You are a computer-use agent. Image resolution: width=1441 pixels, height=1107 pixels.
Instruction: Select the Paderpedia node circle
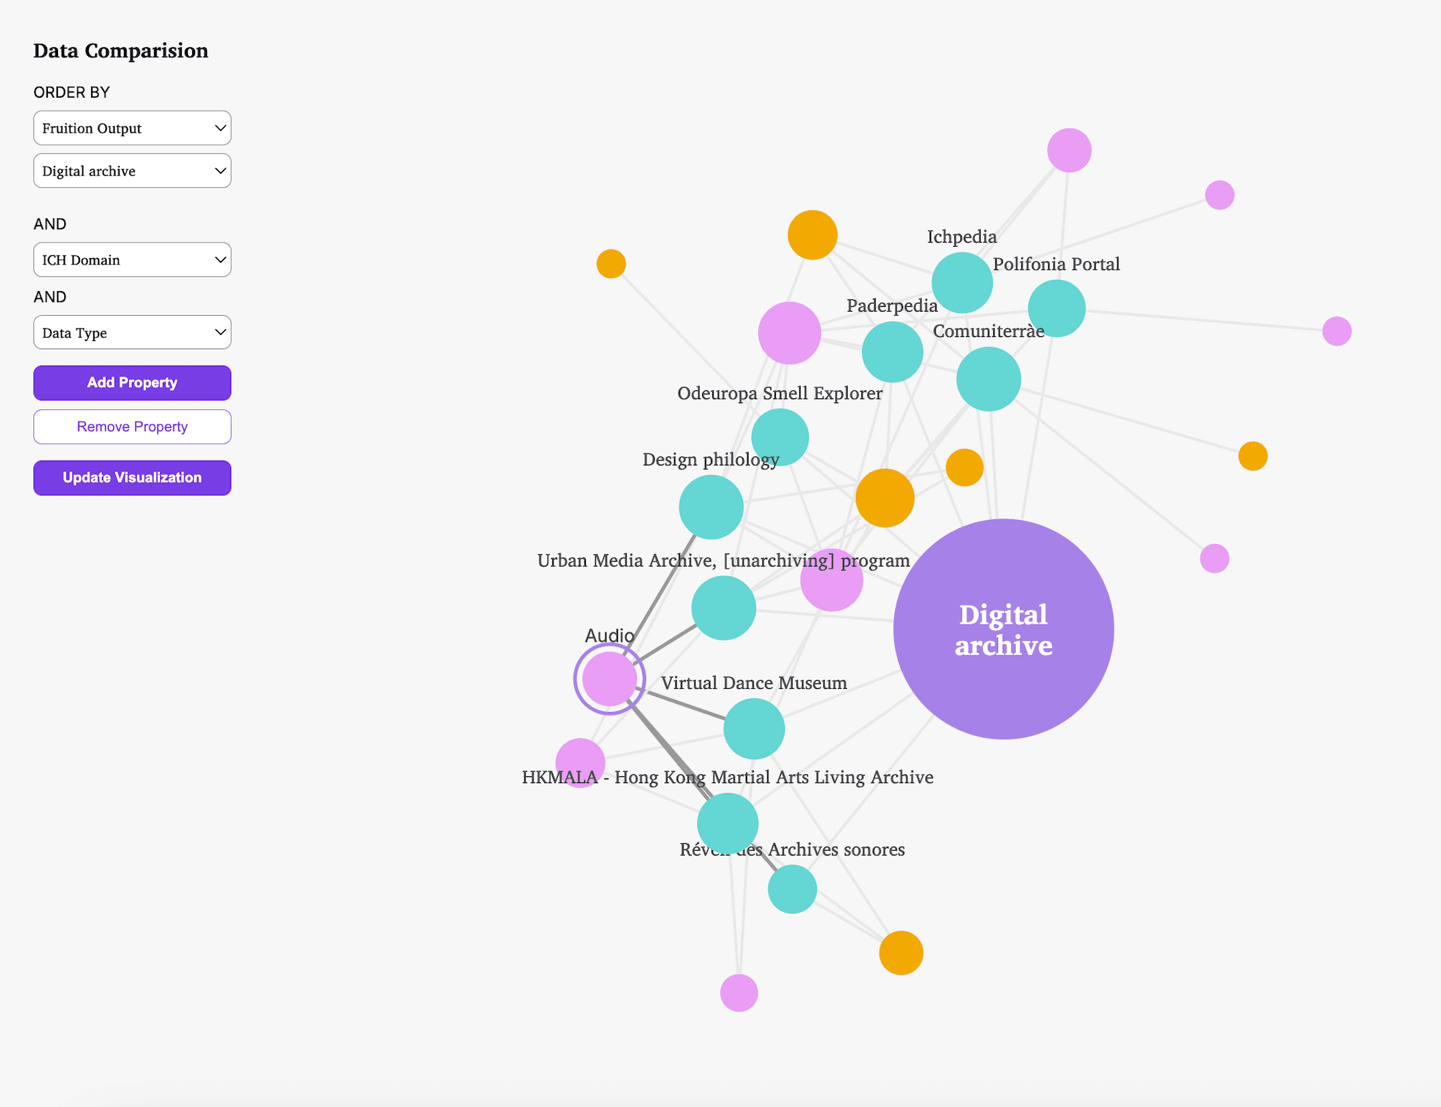(x=892, y=352)
